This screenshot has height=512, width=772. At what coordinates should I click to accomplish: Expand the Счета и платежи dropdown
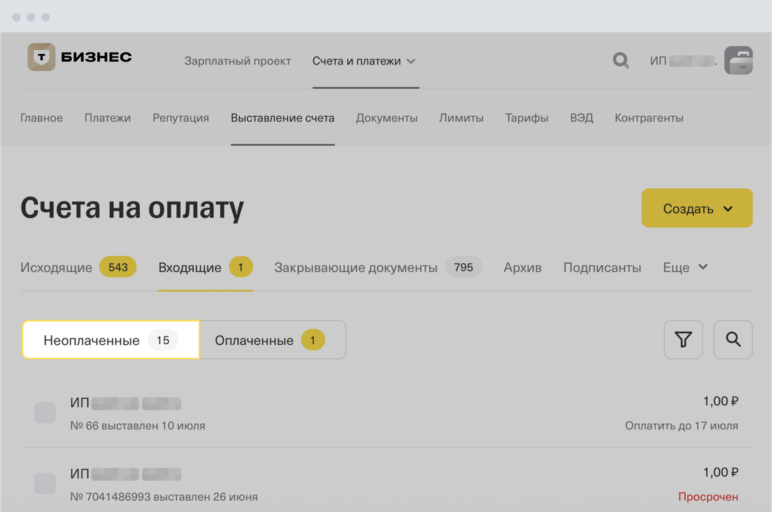364,61
